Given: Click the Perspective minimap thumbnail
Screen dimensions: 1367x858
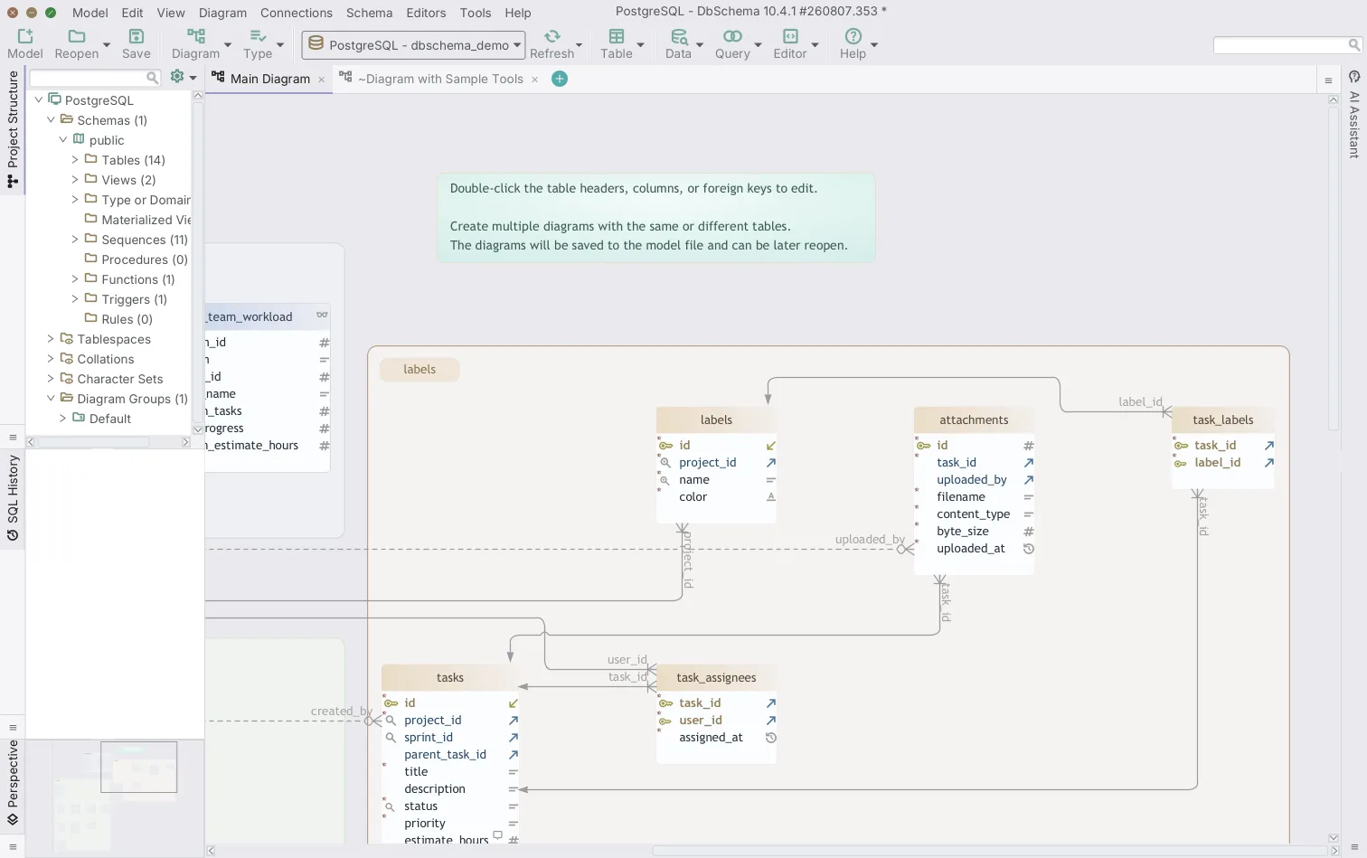Looking at the screenshot, I should click(x=115, y=794).
